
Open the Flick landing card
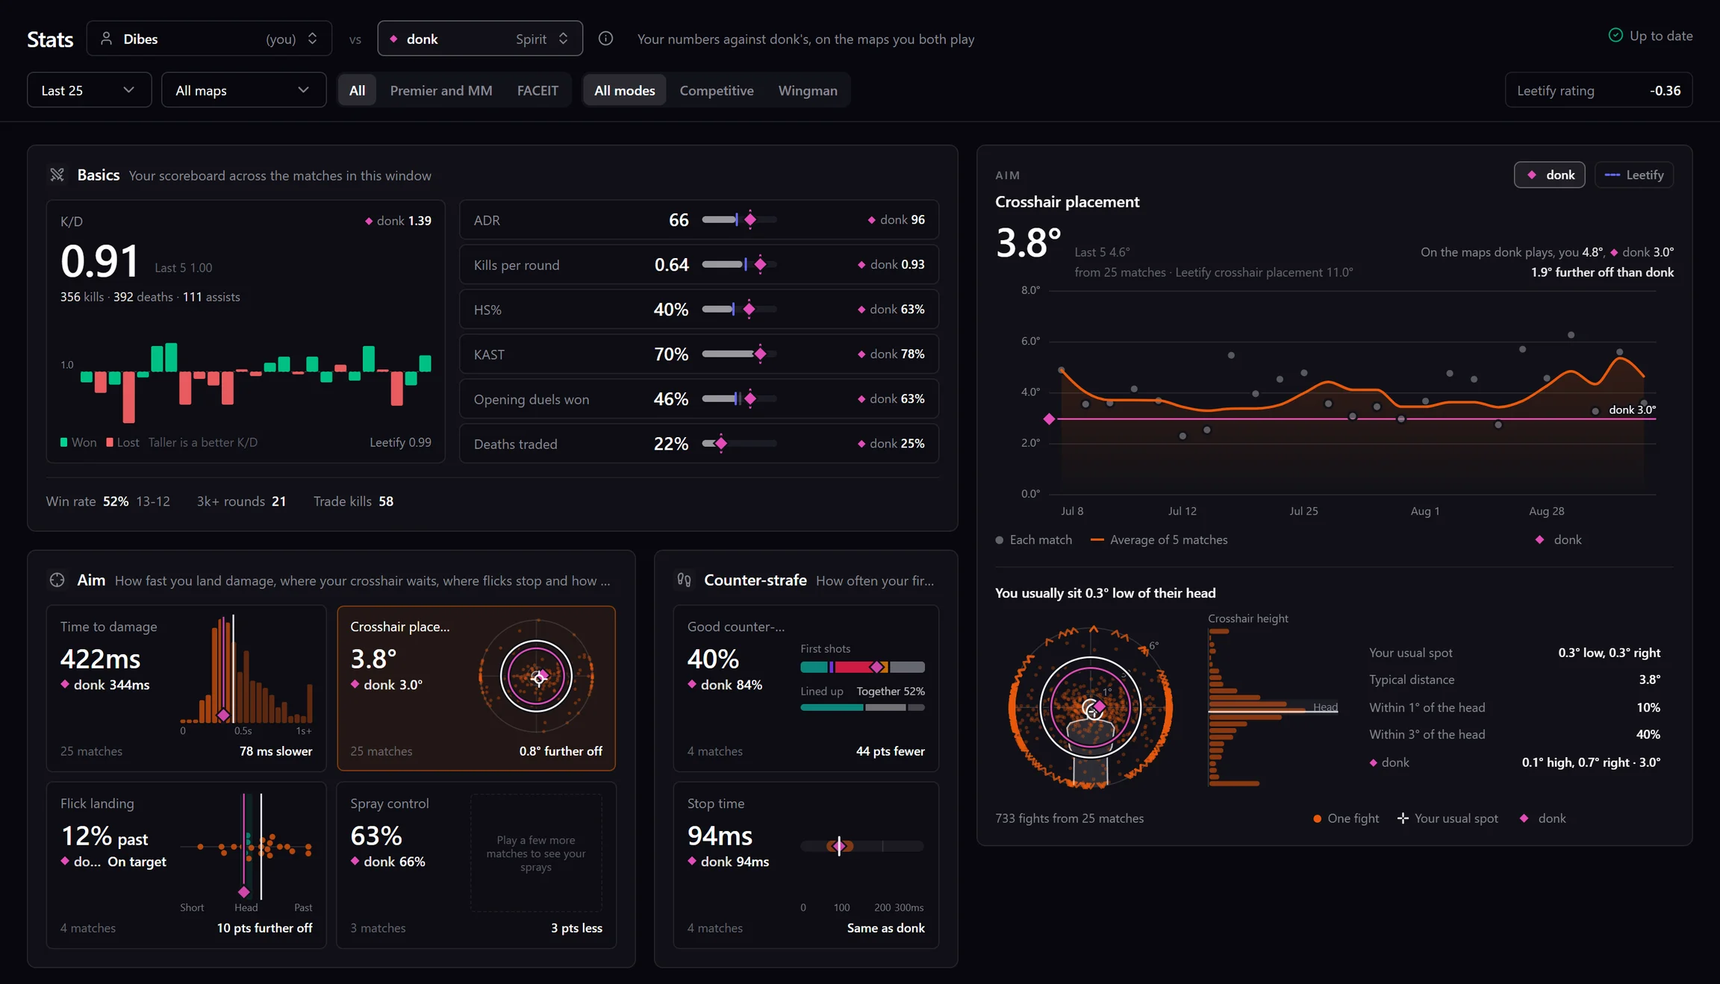pyautogui.click(x=186, y=865)
